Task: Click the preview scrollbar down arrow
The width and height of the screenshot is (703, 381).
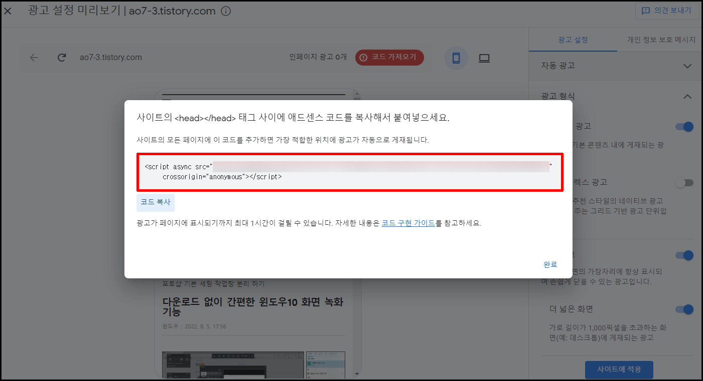Action: [x=357, y=373]
